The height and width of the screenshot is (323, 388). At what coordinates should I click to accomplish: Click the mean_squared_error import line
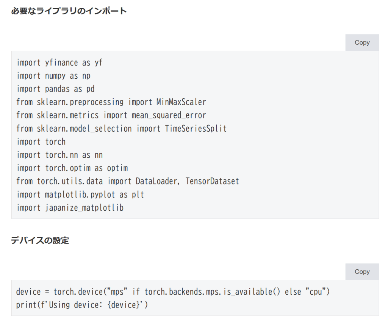click(x=111, y=115)
